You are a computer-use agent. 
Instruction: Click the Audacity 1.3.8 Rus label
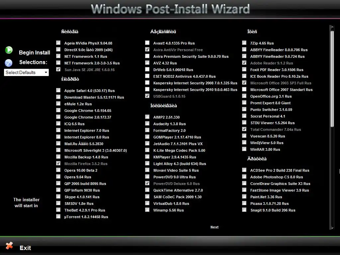click(x=170, y=124)
